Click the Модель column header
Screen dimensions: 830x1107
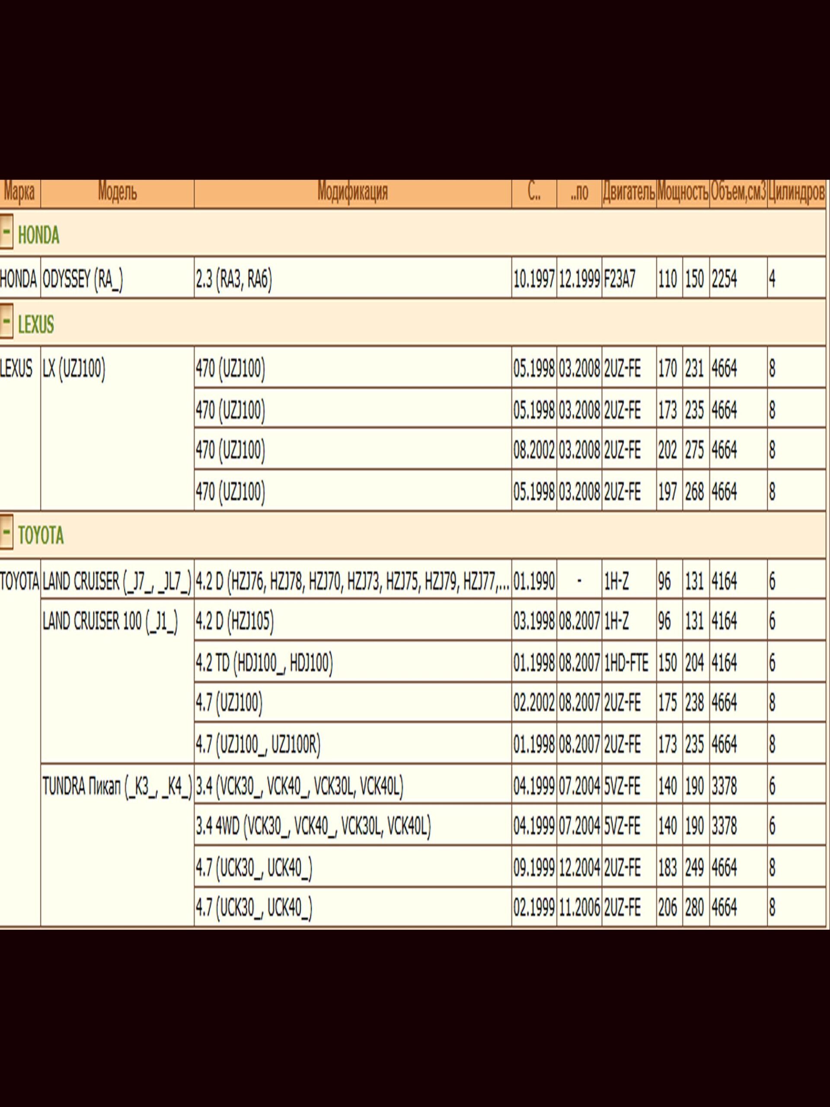[117, 193]
